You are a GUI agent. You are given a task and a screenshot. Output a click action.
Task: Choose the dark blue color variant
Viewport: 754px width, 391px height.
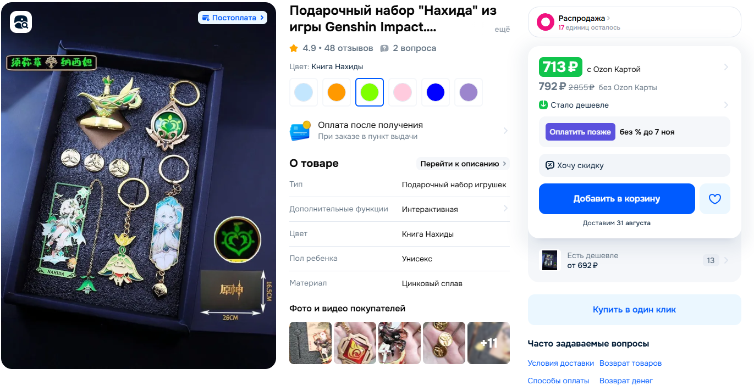(x=436, y=92)
